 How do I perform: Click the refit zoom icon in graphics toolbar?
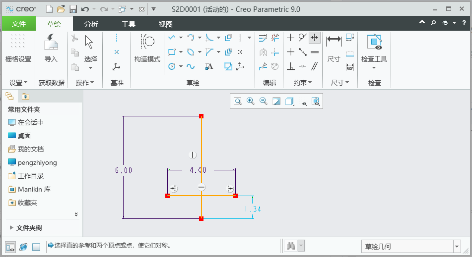[x=238, y=101]
